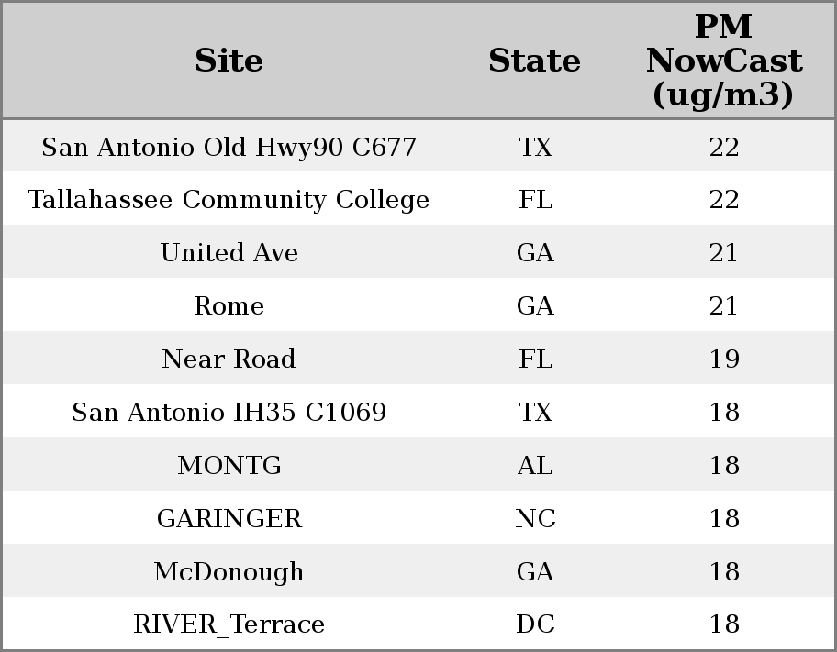
Task: Click the AL state cell
Action: tap(535, 465)
